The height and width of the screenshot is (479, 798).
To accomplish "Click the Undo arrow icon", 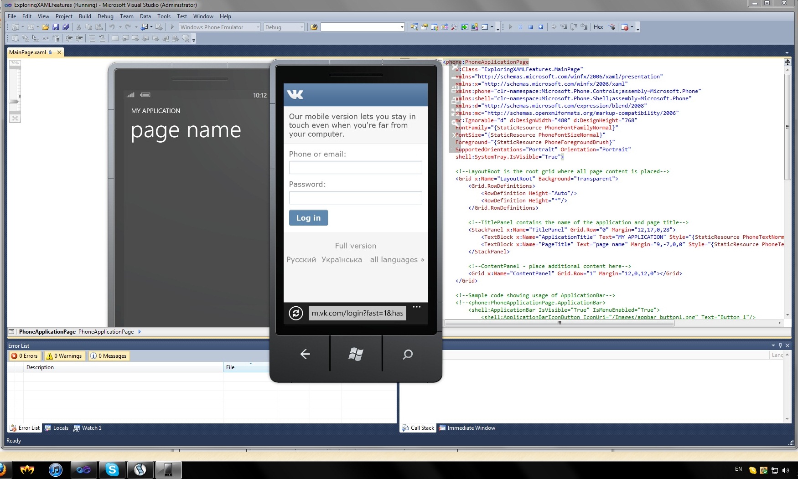I will tap(112, 27).
